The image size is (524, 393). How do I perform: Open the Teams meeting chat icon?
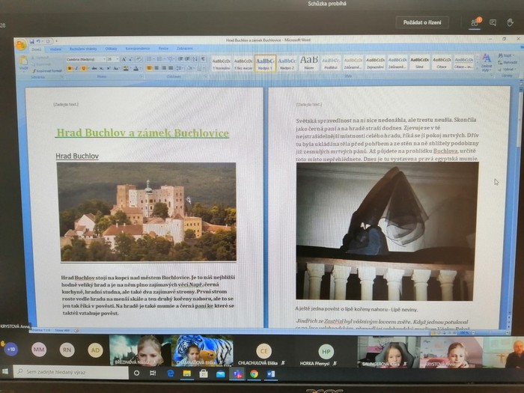tap(493, 22)
